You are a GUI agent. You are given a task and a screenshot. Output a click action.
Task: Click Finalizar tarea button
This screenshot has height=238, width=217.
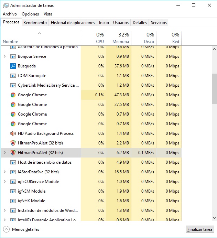[200, 229]
